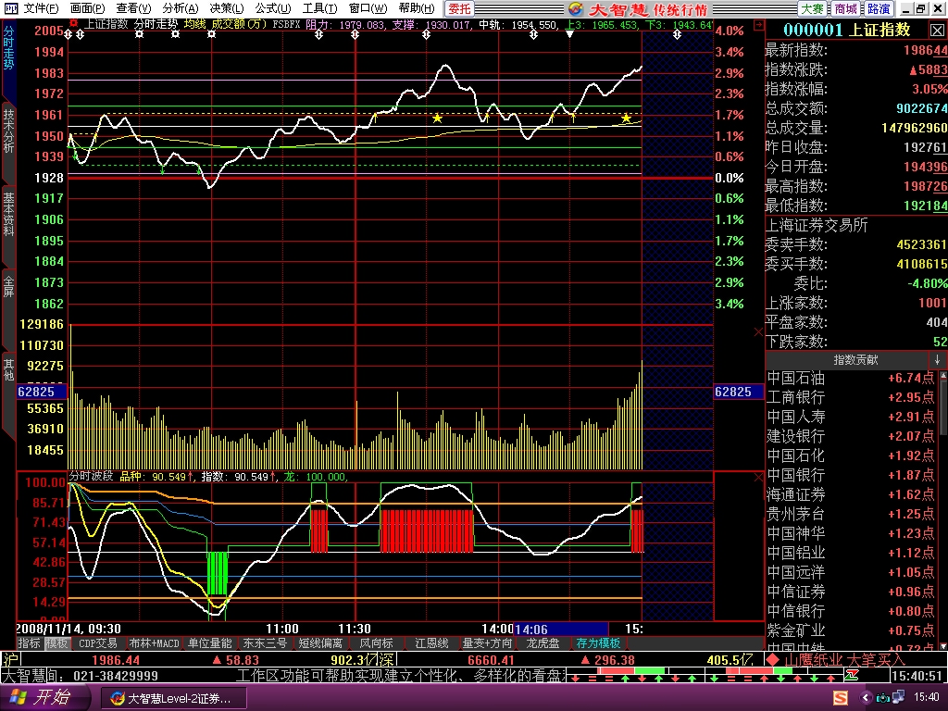The image size is (948, 711).
Task: Open the 窗口(W) menu
Action: point(368,8)
